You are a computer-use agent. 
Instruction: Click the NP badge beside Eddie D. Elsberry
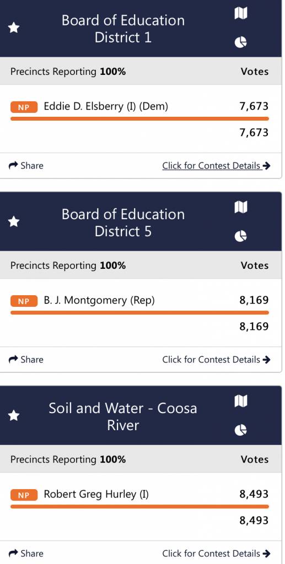[24, 107]
